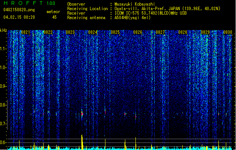
Task: Click the Receiver label
Action: point(76,13)
